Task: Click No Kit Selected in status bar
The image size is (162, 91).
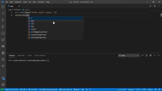Action: (66, 89)
